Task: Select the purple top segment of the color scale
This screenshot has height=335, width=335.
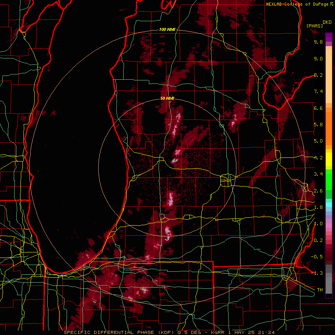Action: (x=329, y=37)
